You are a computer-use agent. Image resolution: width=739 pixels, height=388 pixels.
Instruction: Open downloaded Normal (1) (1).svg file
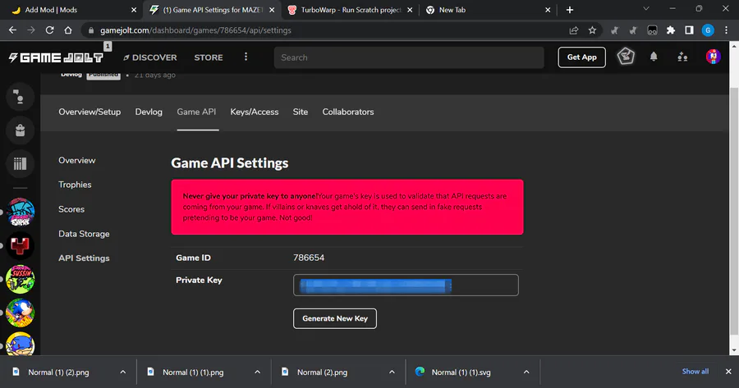point(461,372)
